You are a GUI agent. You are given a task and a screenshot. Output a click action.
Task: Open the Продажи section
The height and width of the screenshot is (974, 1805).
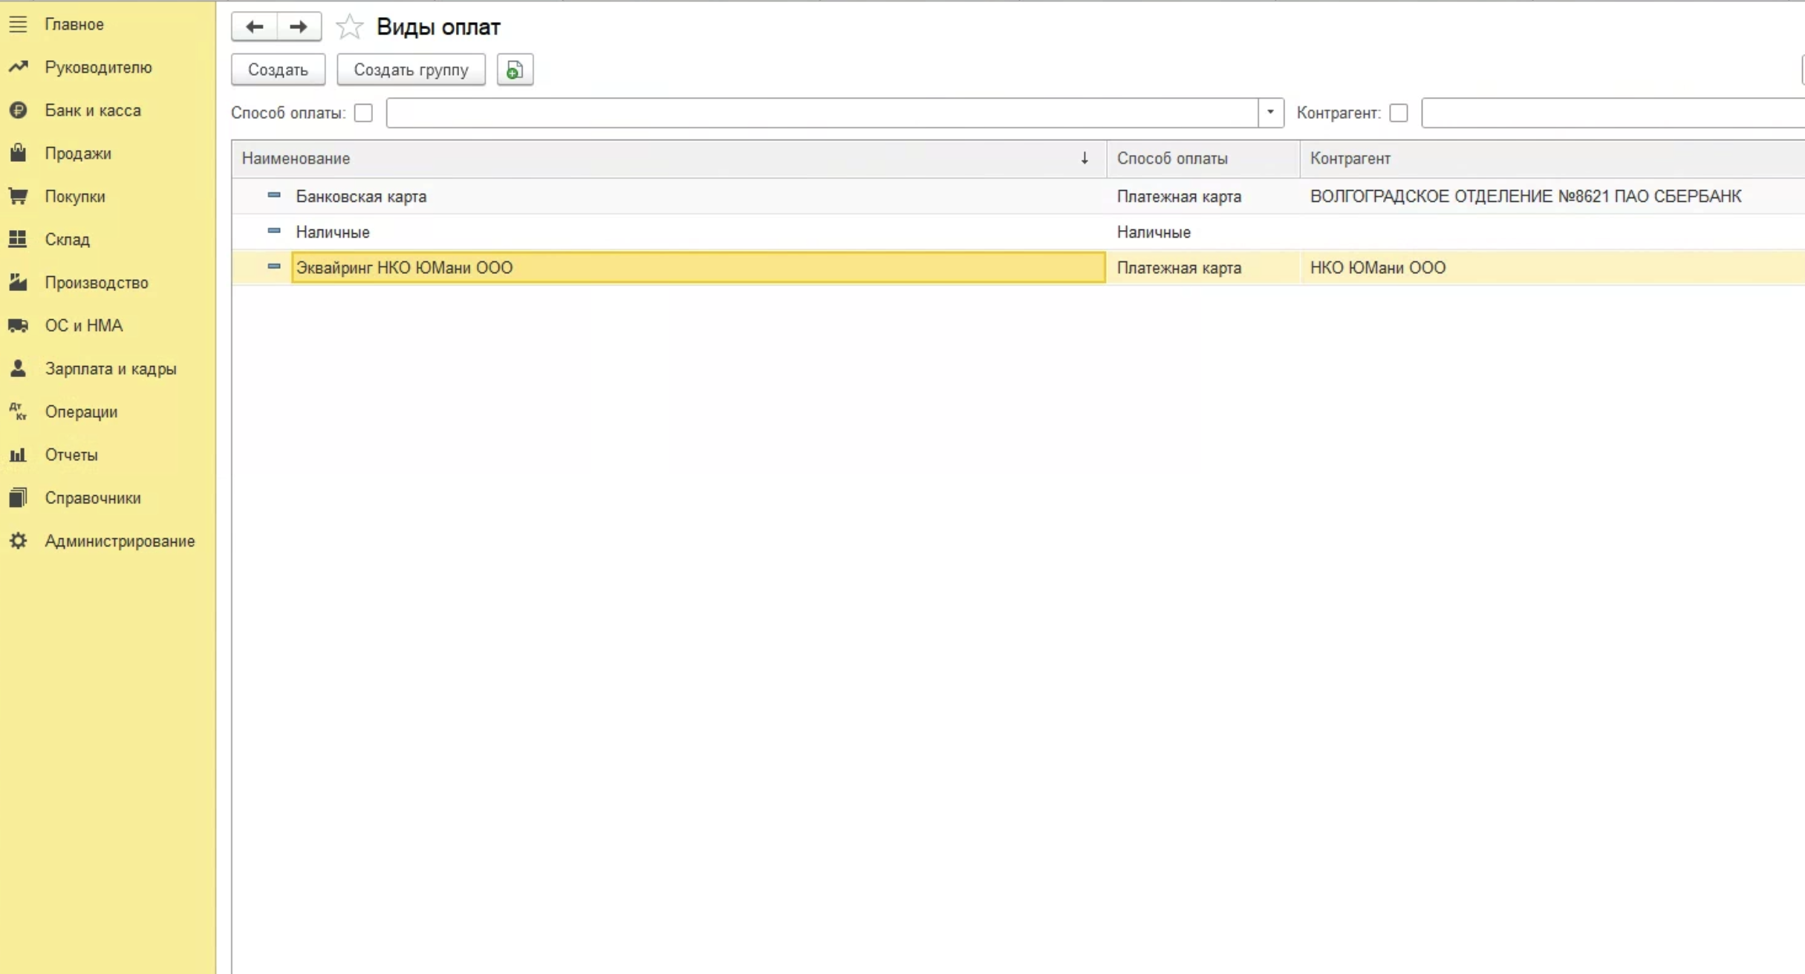(78, 154)
